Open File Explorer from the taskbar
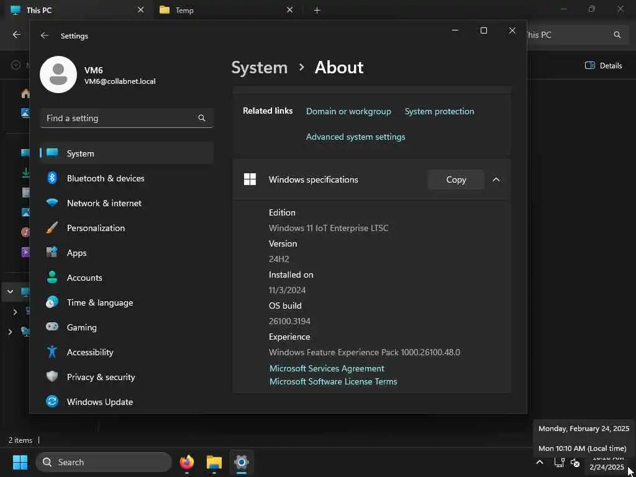 214,462
